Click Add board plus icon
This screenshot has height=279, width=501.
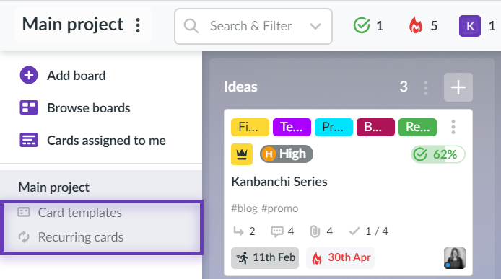pyautogui.click(x=29, y=75)
